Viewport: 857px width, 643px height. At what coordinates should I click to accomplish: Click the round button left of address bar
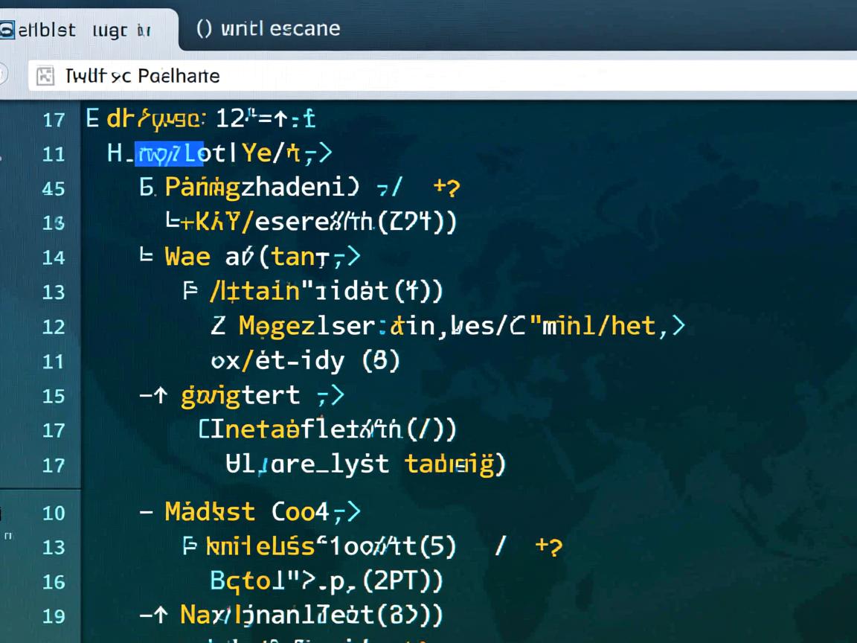pos(2,75)
